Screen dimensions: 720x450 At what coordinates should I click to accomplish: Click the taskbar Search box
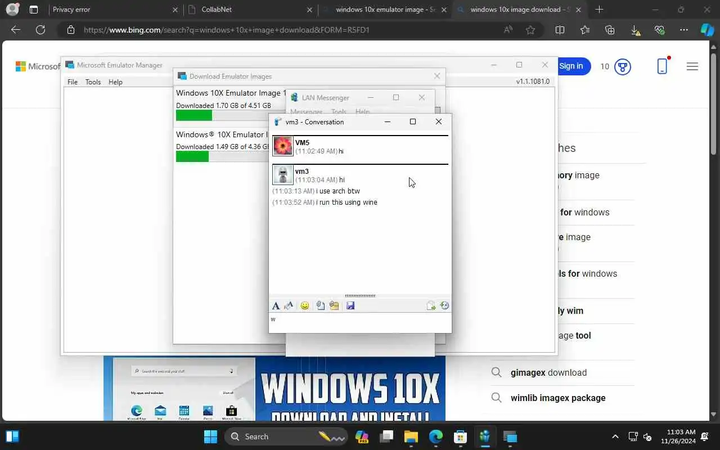(286, 436)
